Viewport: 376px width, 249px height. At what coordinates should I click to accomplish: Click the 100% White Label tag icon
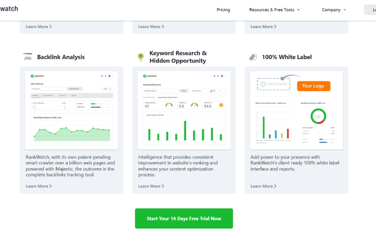(253, 57)
